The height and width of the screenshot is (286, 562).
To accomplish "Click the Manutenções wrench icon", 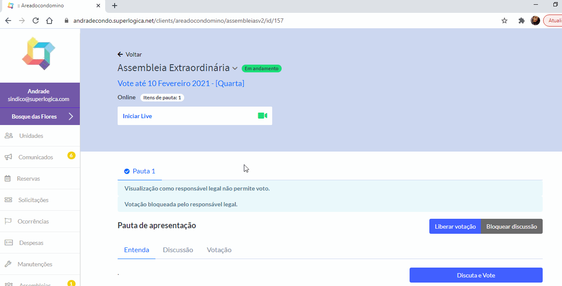I will (8, 264).
